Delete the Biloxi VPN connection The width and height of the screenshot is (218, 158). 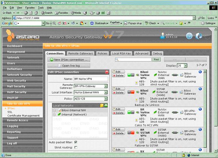tap(118, 93)
